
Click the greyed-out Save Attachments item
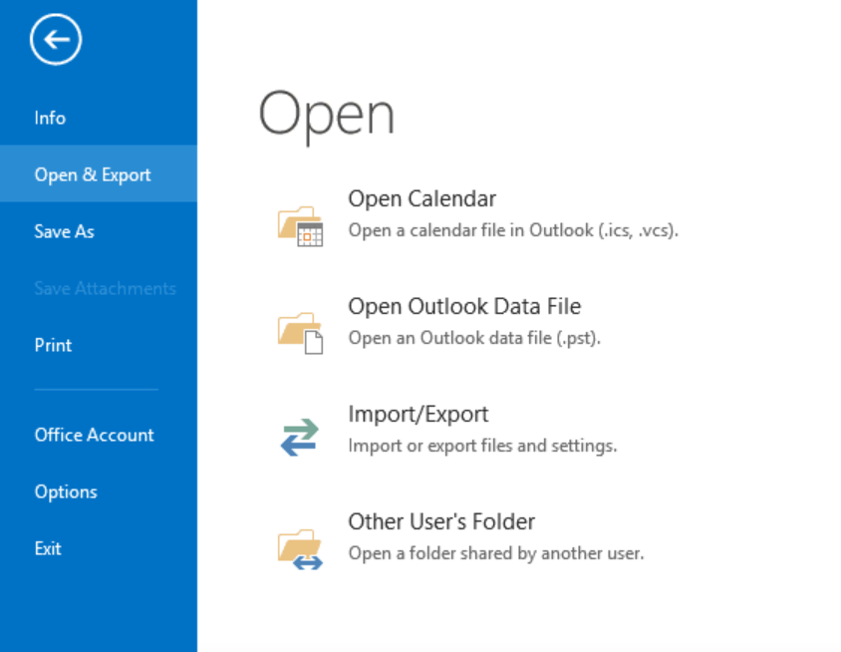[105, 288]
